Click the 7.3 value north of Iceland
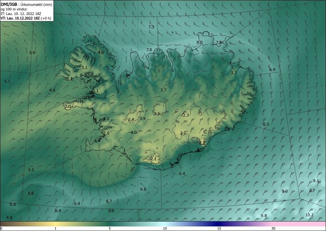 [x=151, y=27]
